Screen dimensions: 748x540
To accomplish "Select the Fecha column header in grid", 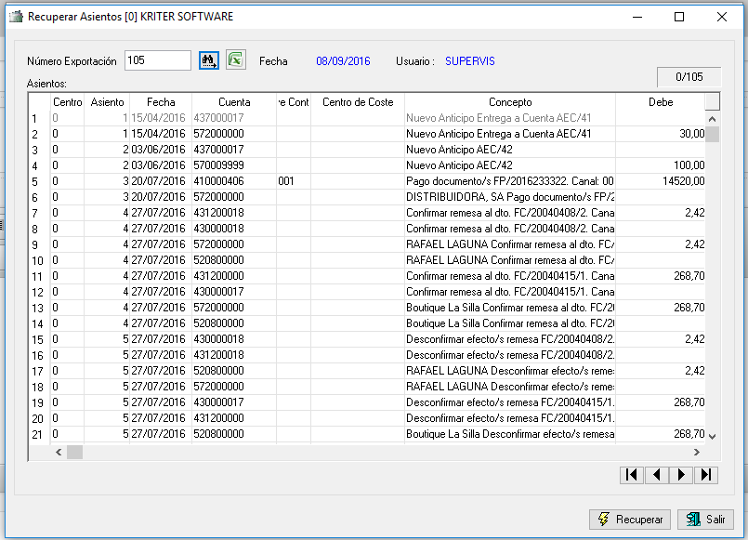I will 161,102.
